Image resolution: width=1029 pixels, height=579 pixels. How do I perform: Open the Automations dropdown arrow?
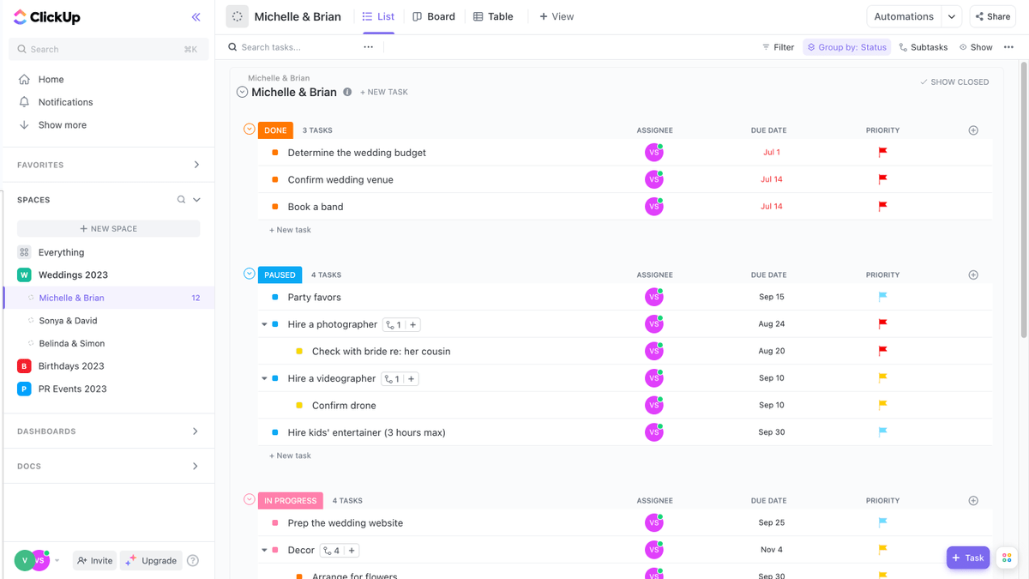(x=949, y=15)
